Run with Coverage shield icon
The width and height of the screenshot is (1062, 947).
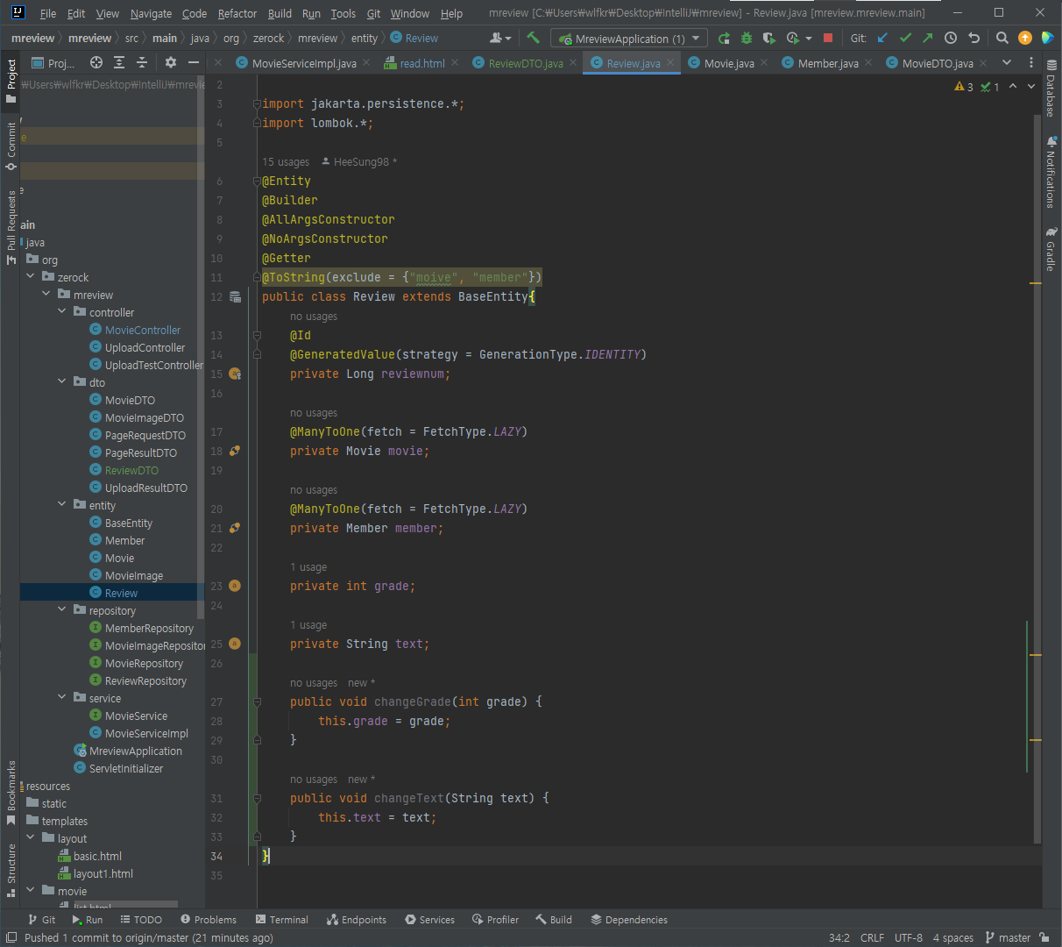click(x=769, y=38)
